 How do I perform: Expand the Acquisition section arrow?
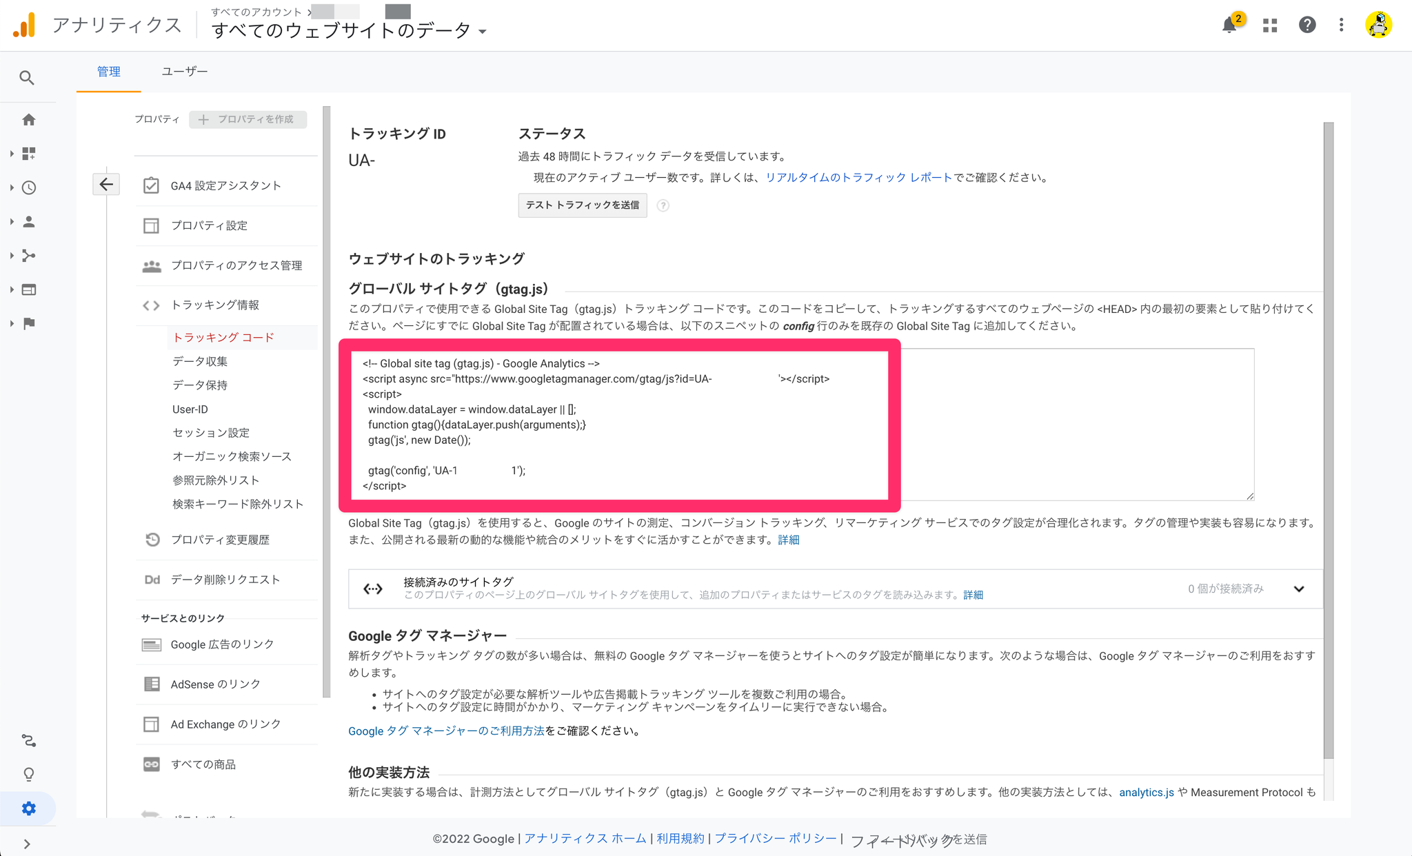[12, 256]
